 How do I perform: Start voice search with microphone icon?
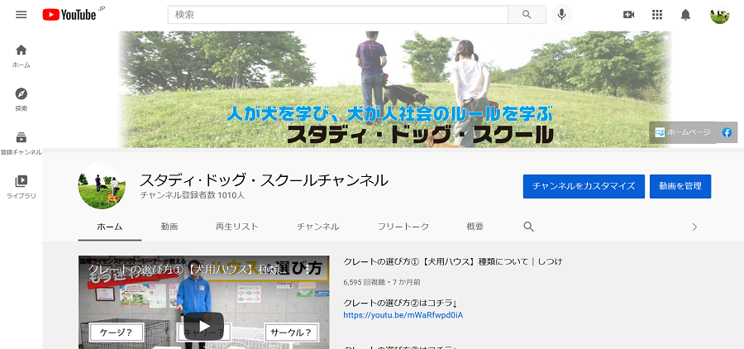pyautogui.click(x=561, y=15)
